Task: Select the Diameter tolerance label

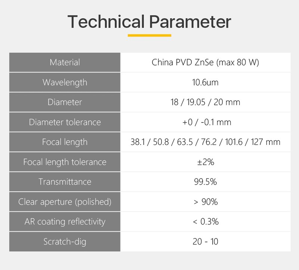Action: click(65, 122)
